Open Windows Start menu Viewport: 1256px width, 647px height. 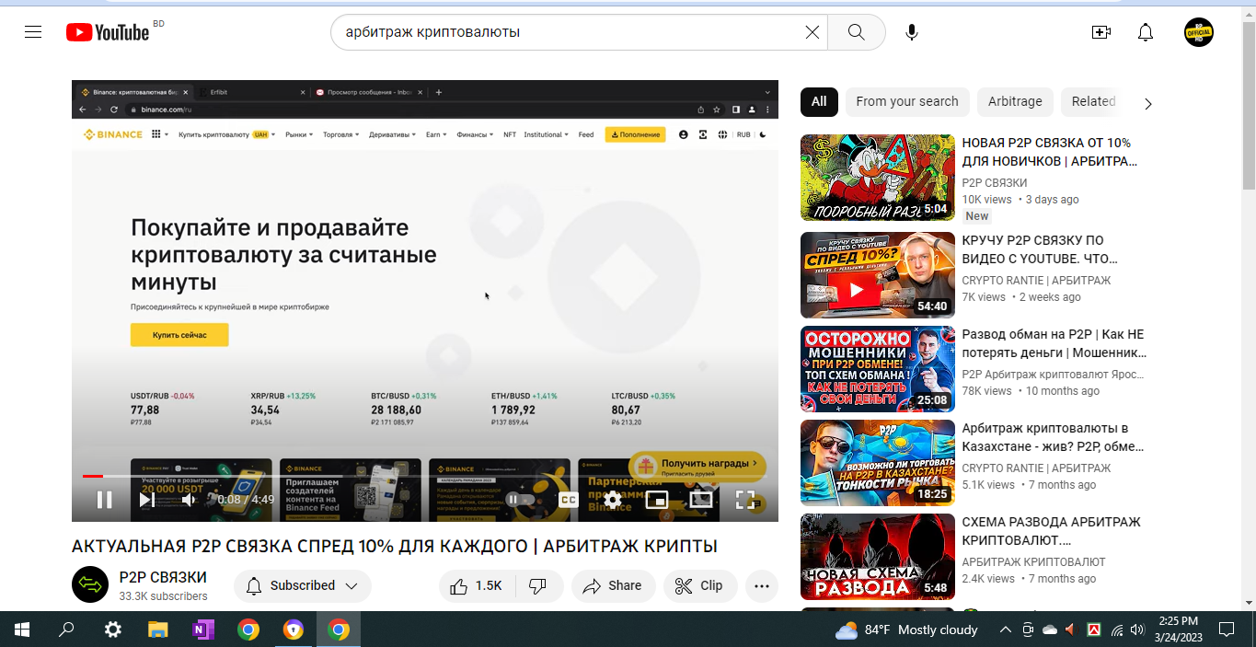click(22, 630)
